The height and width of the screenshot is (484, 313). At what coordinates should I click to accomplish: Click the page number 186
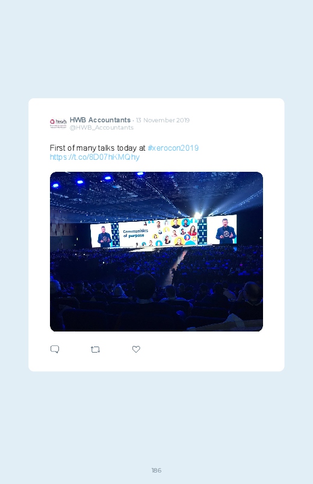pos(156,470)
